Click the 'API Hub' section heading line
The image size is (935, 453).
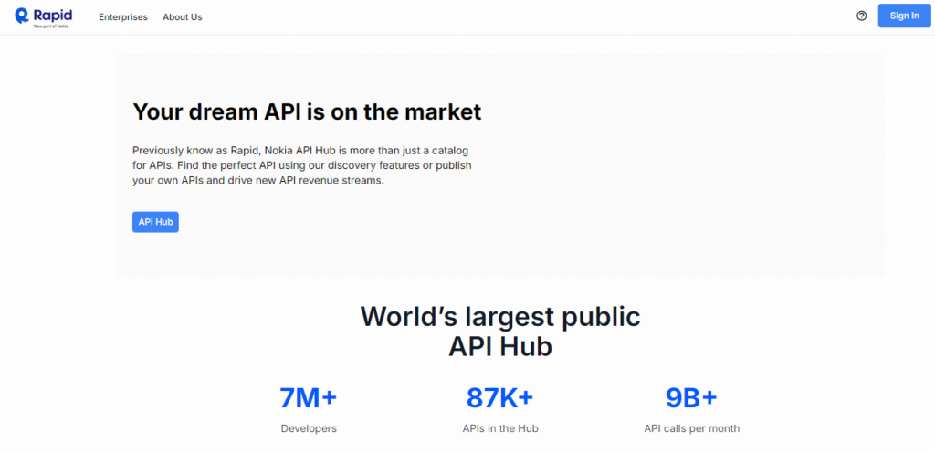500,347
